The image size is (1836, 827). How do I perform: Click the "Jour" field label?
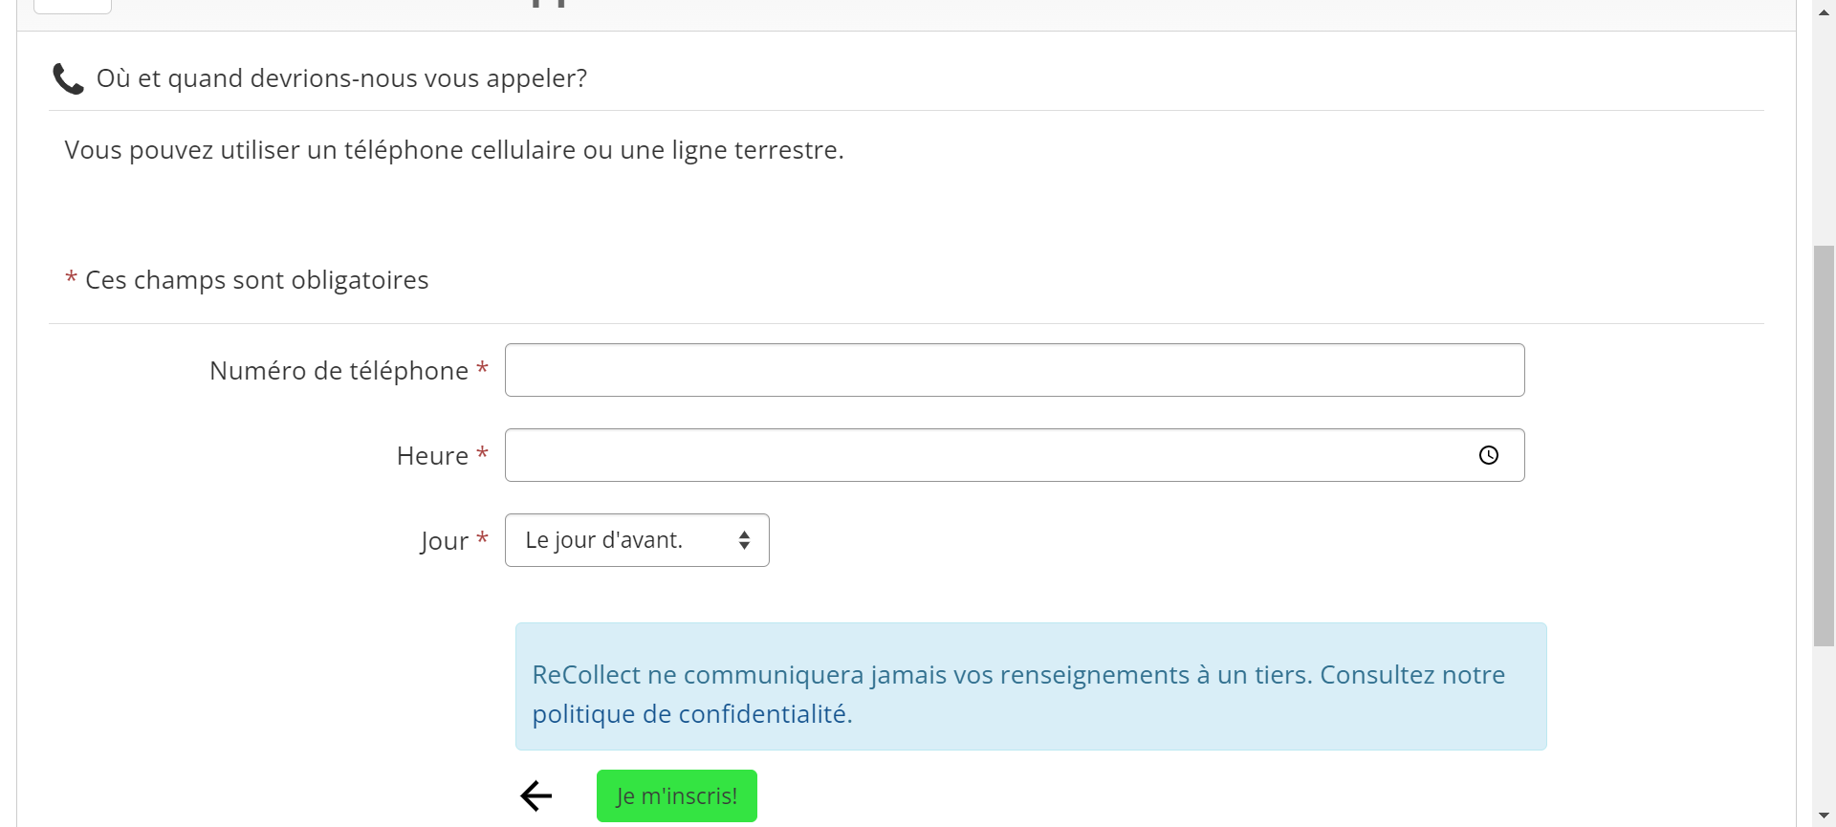pos(445,541)
